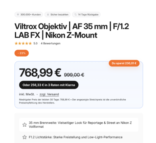The height and width of the screenshot is (143, 156).
Task: Click the five-star rating icons
Action: click(x=23, y=44)
